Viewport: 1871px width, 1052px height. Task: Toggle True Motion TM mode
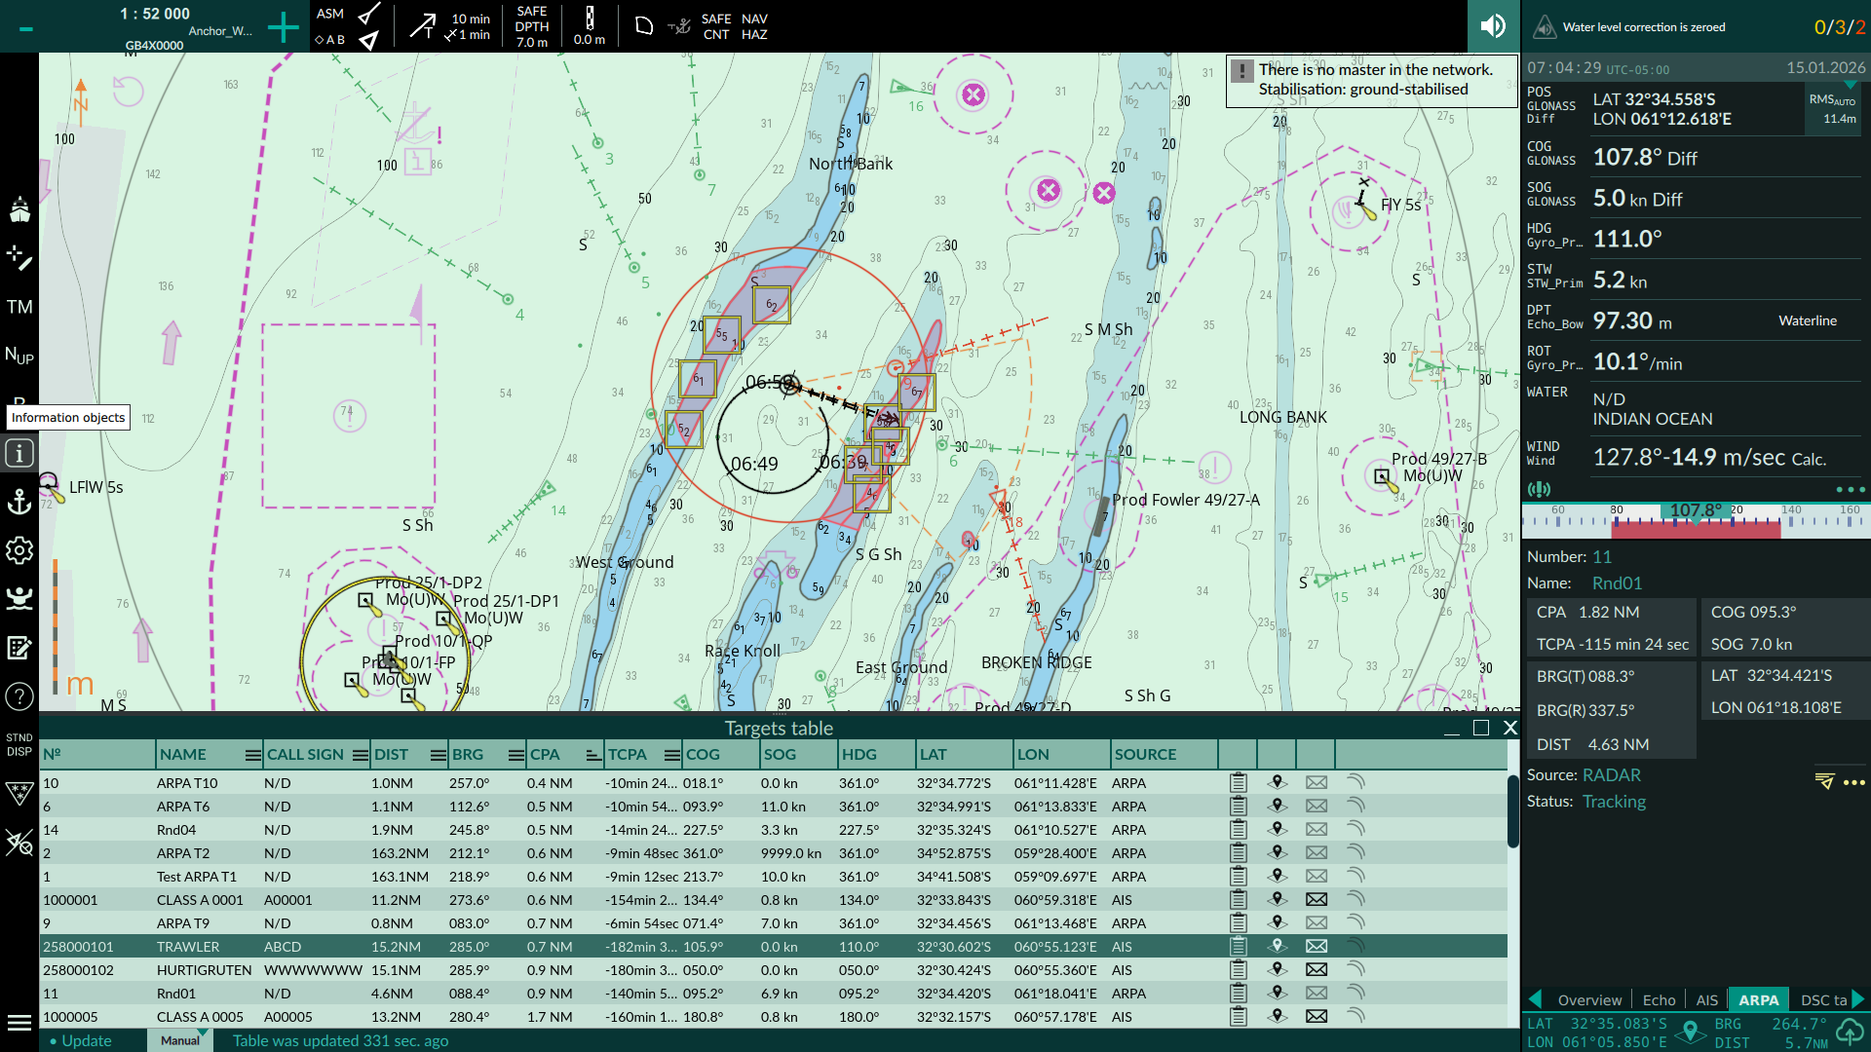[x=19, y=308]
